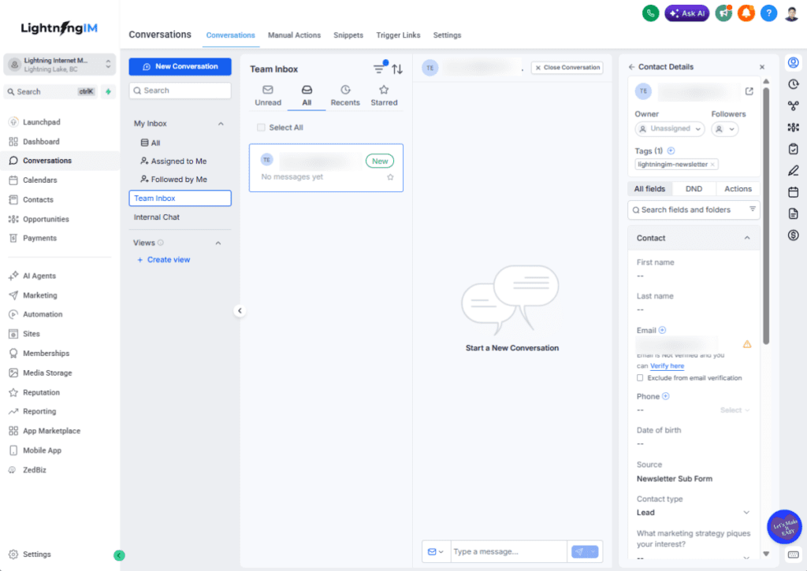Open the phone dialer icon in the header

coord(650,13)
